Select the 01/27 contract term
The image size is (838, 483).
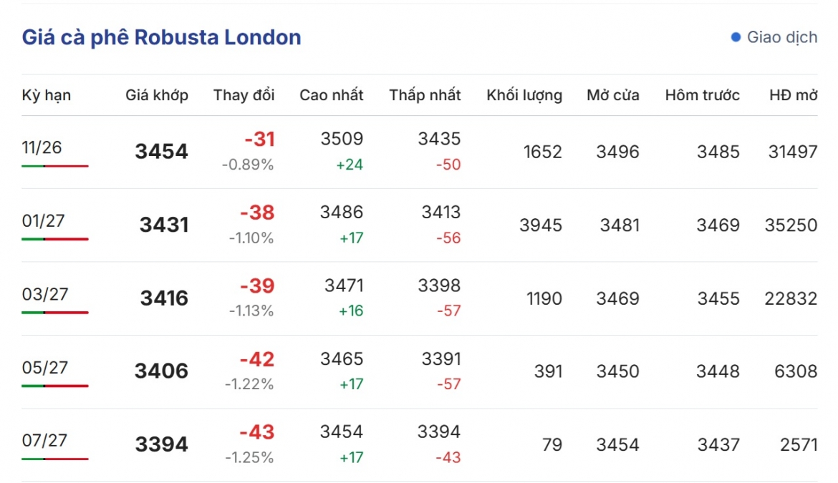pos(43,220)
